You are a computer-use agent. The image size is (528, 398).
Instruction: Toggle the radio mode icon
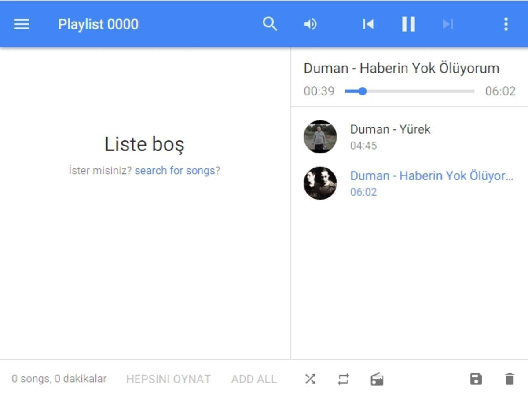pyautogui.click(x=377, y=379)
